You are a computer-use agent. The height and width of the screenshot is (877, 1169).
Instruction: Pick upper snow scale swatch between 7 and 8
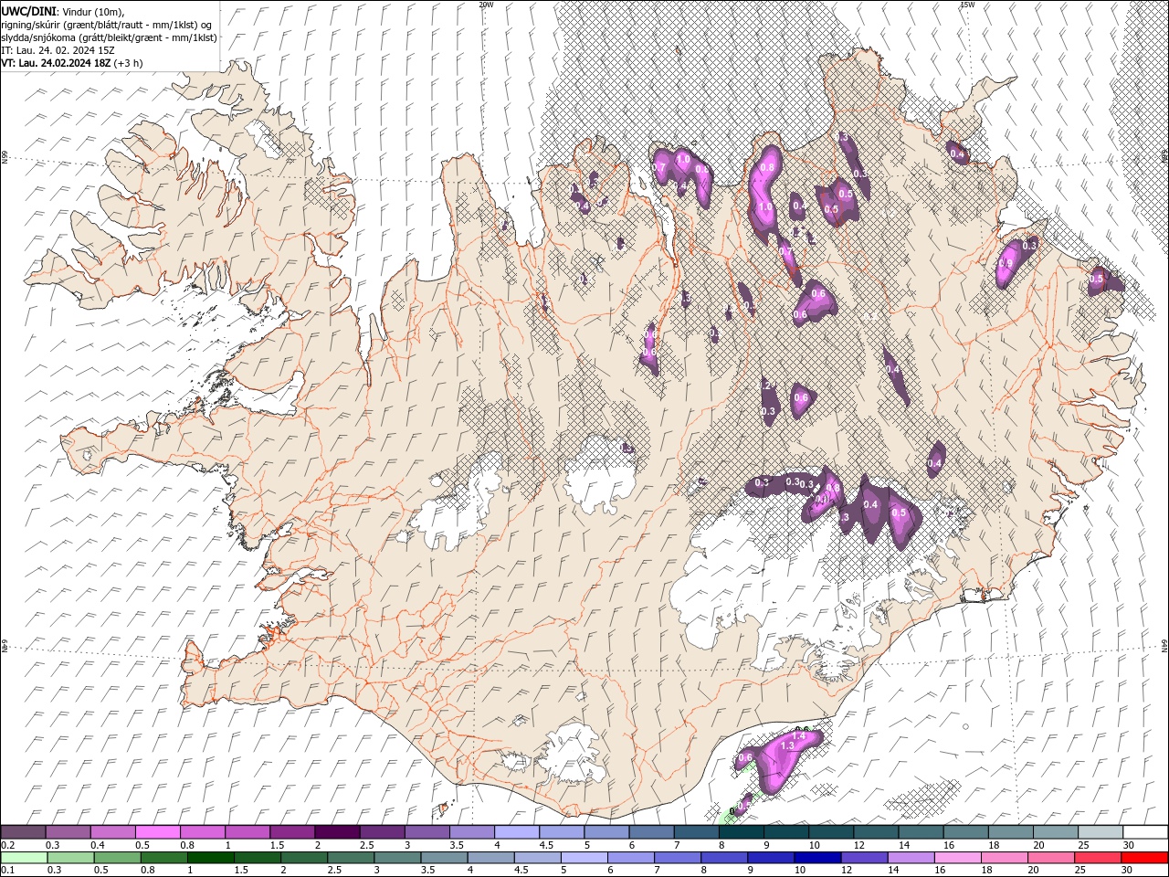[695, 832]
